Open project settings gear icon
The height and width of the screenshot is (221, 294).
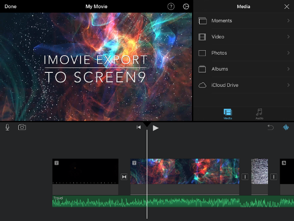(186, 7)
